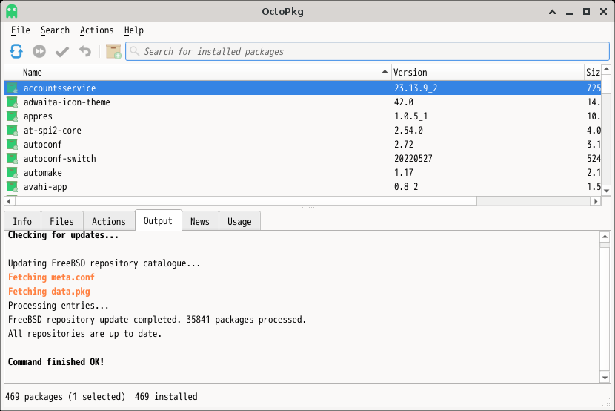Select the adwaita-icon-theme package row
This screenshot has width=615, height=411.
pos(302,102)
